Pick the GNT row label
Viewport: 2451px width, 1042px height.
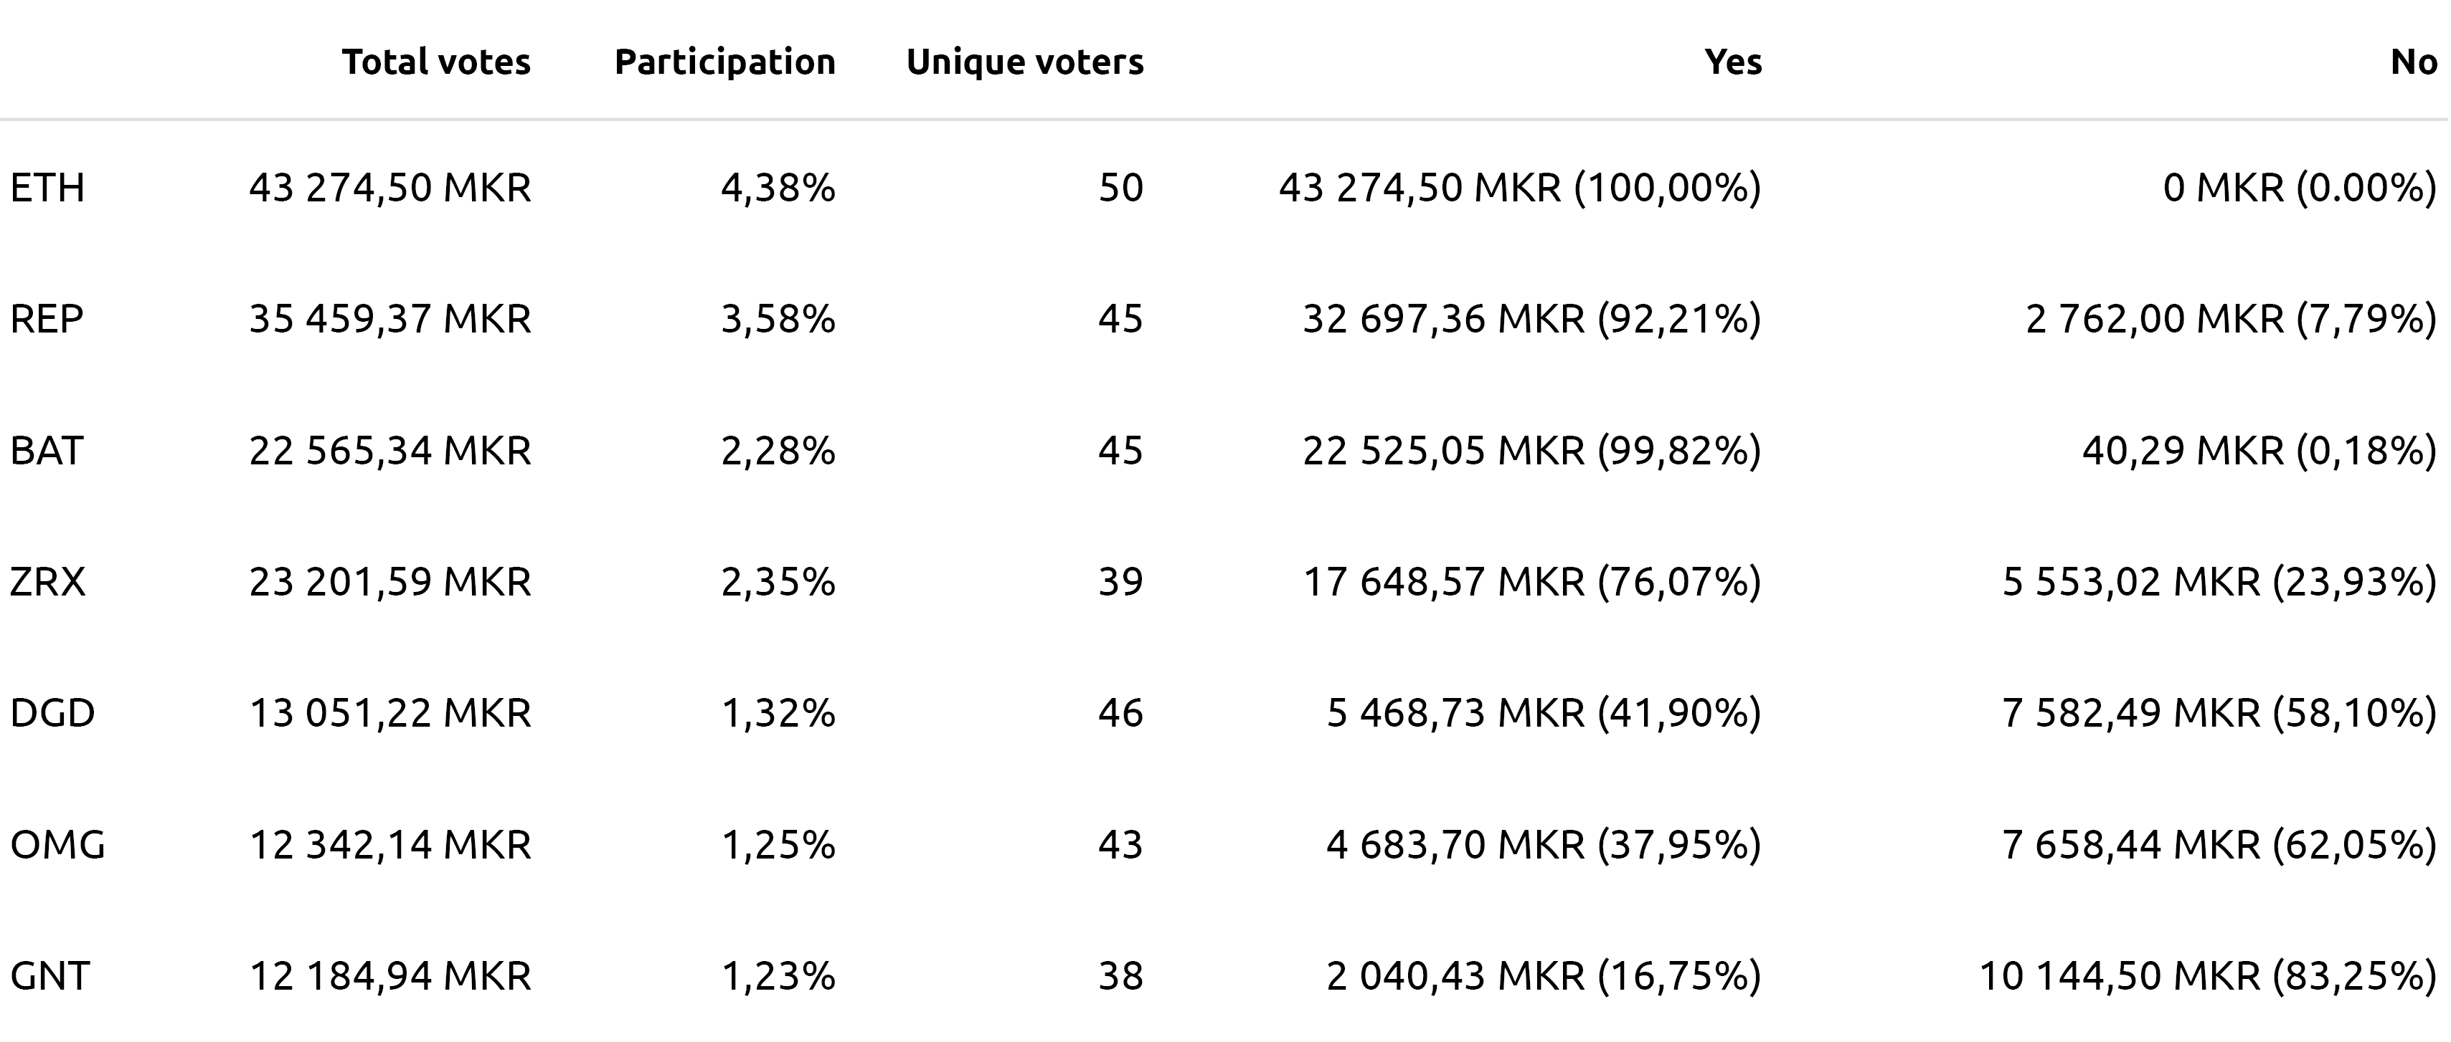pos(49,975)
